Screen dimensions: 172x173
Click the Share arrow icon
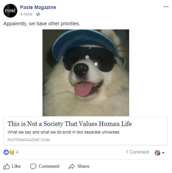click(72, 166)
